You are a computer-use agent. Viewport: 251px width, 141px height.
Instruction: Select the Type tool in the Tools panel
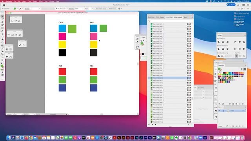pyautogui.click(x=2, y=34)
